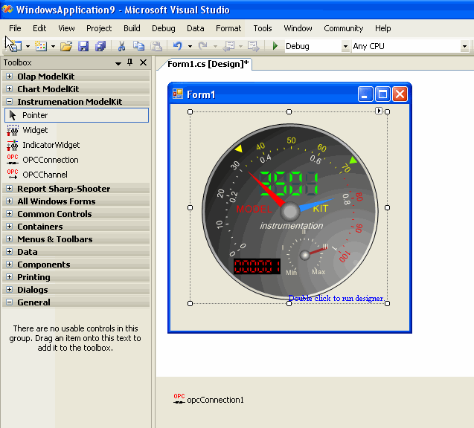The width and height of the screenshot is (474, 428).
Task: Open the Edit menu
Action: point(39,28)
